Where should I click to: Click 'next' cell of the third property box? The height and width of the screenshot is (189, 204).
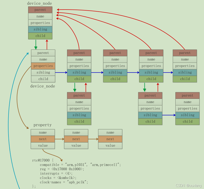click(110, 139)
